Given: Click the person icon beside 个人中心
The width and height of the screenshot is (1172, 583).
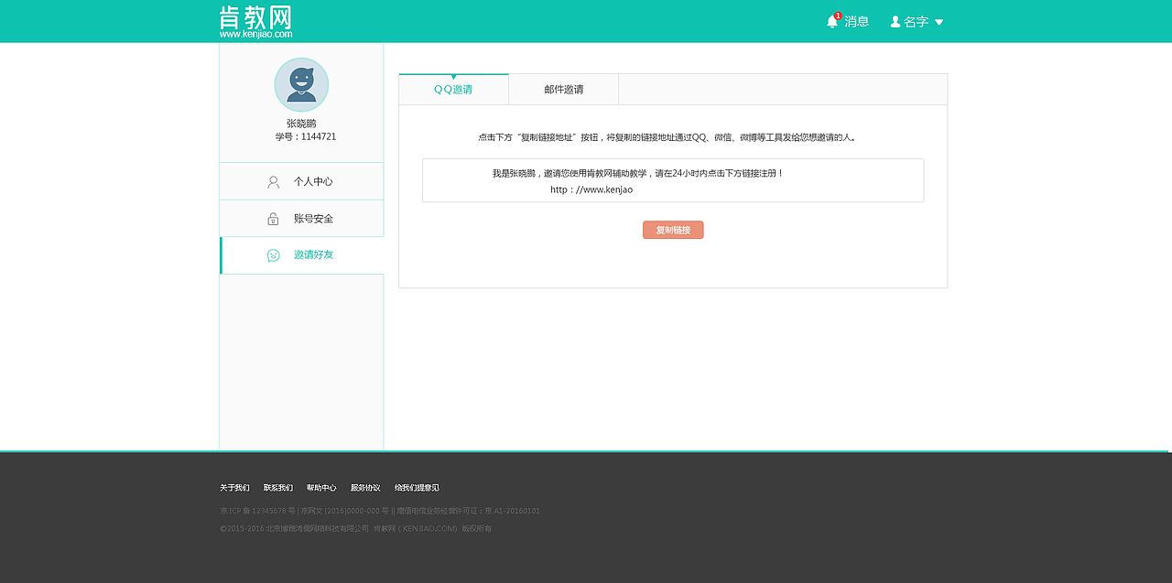Looking at the screenshot, I should coord(273,181).
